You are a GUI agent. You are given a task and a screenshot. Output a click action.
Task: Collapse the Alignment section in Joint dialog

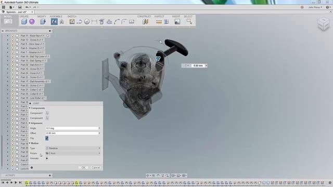[x=30, y=123]
